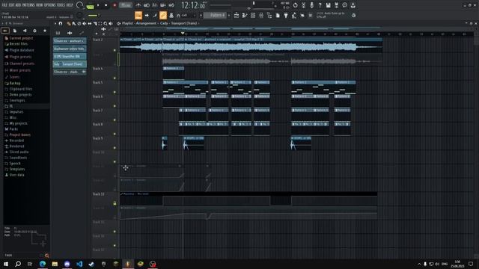Click the arrow next to pattern selector

[x=229, y=15]
